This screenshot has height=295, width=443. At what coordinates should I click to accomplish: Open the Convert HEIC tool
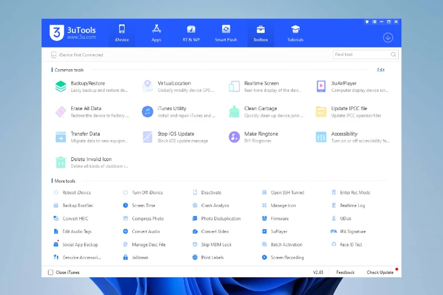[x=71, y=219]
